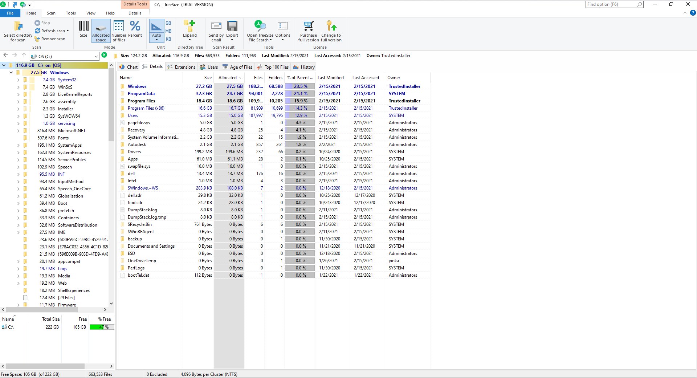Open the Export scan result button
697x378 pixels.
[232, 31]
